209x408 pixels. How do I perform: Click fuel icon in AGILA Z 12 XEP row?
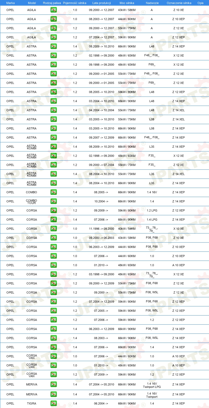53,37
